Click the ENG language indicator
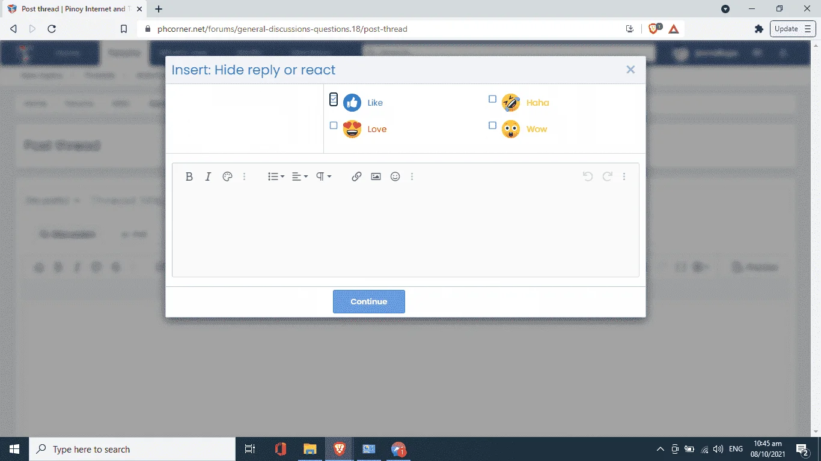The height and width of the screenshot is (461, 821). pyautogui.click(x=736, y=449)
